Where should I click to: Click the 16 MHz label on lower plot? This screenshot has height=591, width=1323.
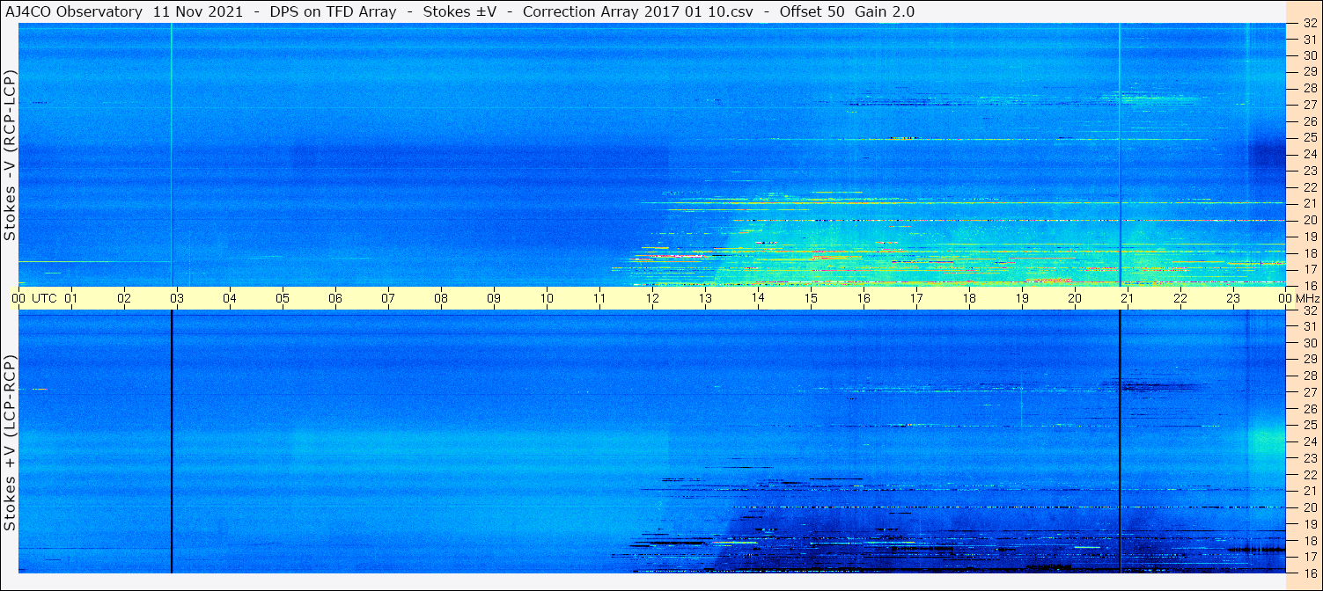pyautogui.click(x=1309, y=573)
